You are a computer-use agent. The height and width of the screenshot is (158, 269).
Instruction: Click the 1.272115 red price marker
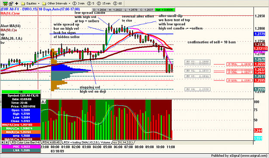(260, 49)
